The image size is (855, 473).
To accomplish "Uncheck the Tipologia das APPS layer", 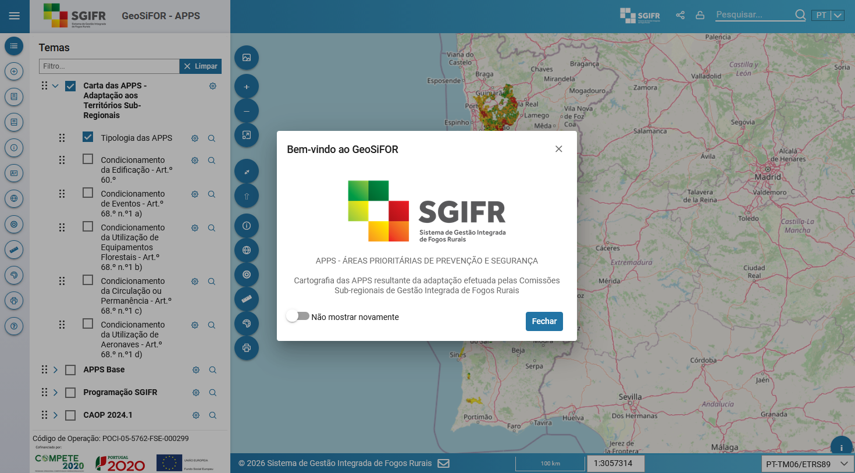I will (x=88, y=137).
